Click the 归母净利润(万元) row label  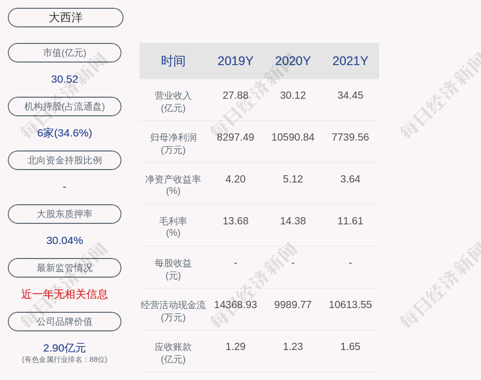pos(173,143)
